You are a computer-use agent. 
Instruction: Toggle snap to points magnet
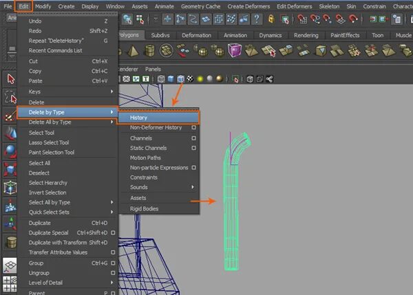pos(328,19)
